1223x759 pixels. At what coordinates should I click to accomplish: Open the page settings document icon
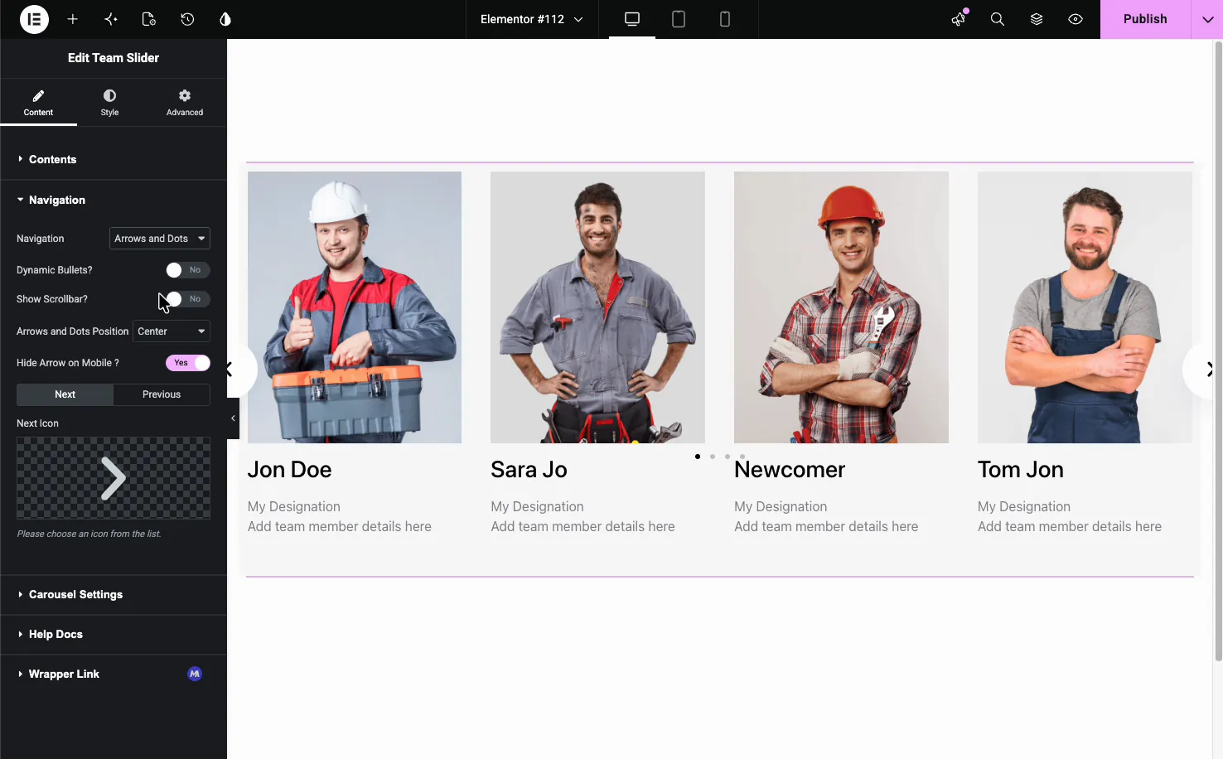[149, 19]
